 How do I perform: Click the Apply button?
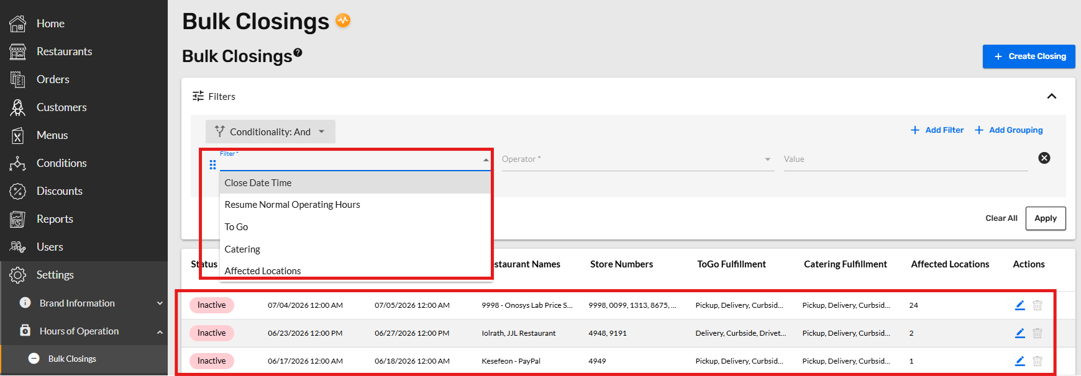(1046, 218)
